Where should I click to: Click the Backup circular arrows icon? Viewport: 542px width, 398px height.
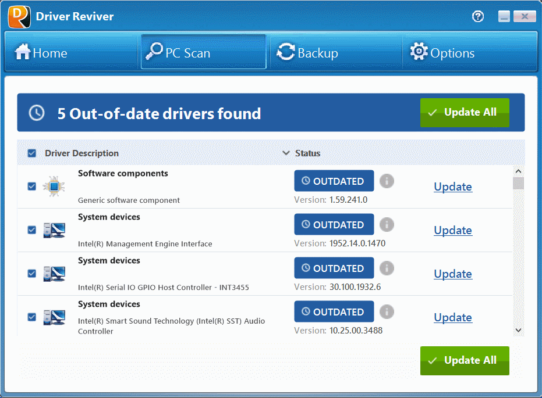click(285, 52)
